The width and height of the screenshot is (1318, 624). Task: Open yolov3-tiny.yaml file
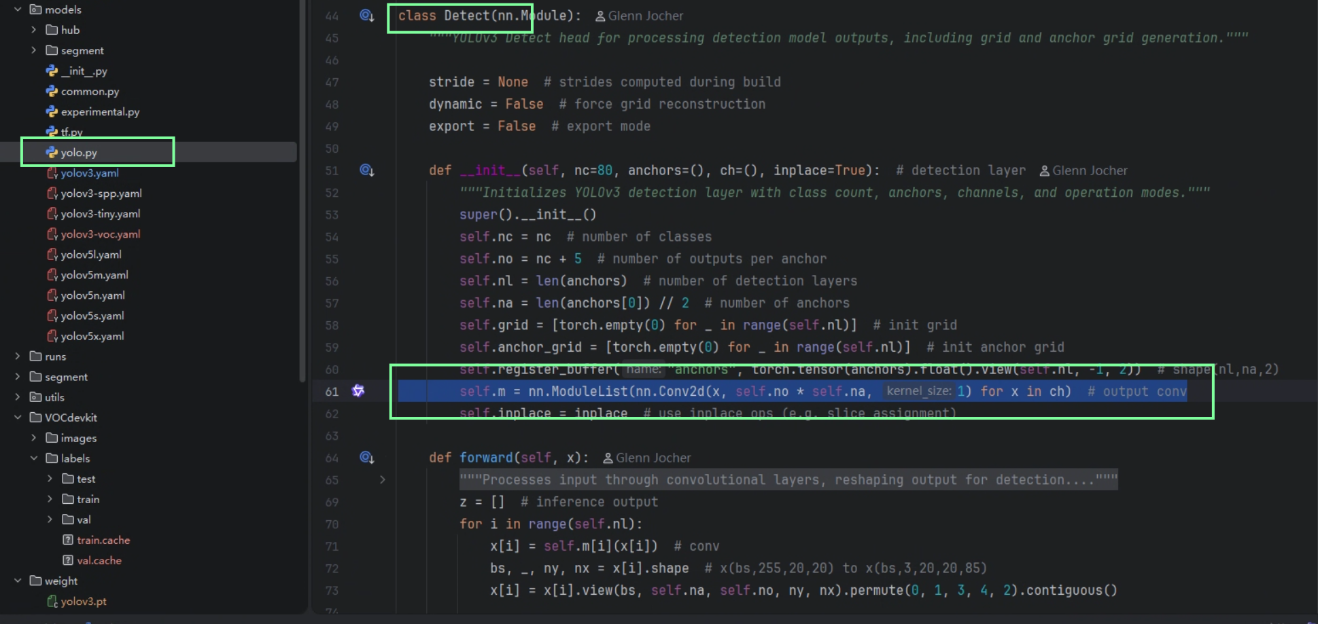tap(101, 214)
